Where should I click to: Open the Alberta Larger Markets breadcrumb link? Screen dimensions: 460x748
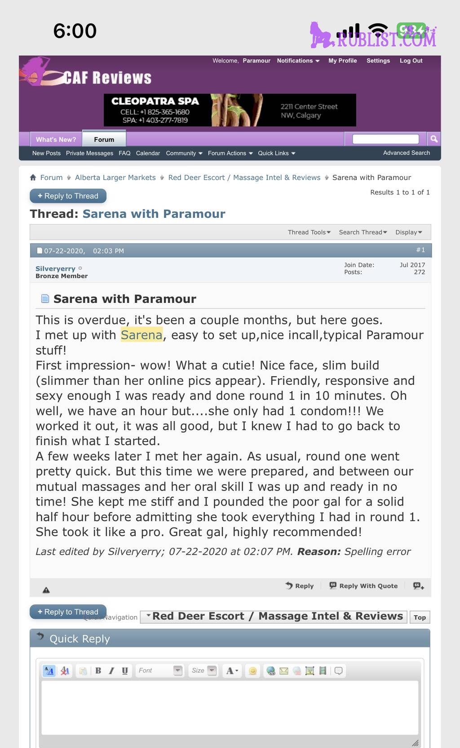(115, 177)
